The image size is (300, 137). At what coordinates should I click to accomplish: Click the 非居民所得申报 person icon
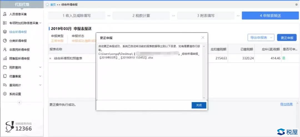(x=5, y=50)
